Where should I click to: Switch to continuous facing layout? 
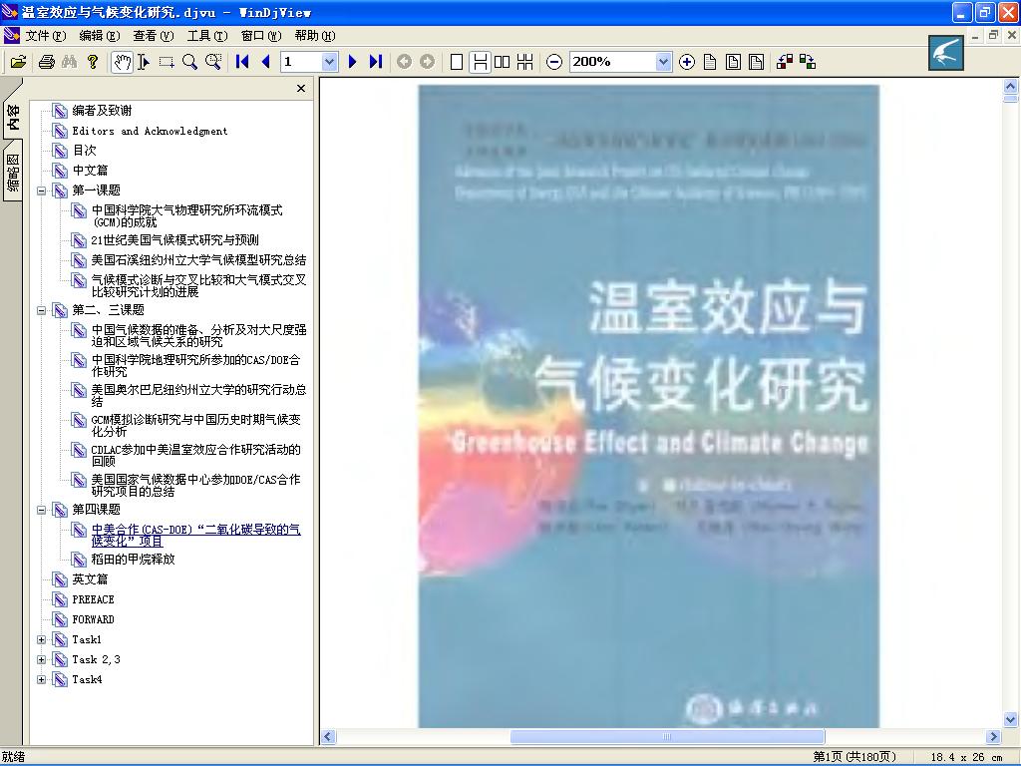[x=524, y=62]
